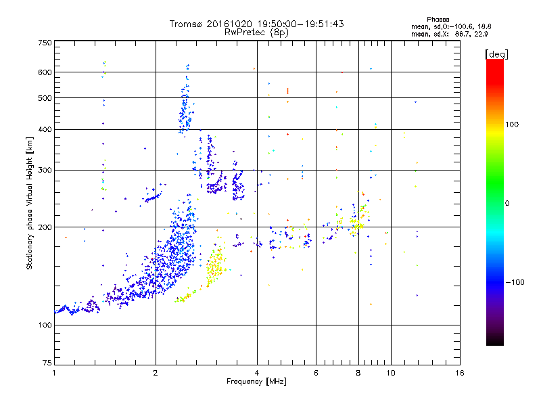Click the x-axis tick label '8'
Viewport: 541px width, 406px height.
(358, 373)
